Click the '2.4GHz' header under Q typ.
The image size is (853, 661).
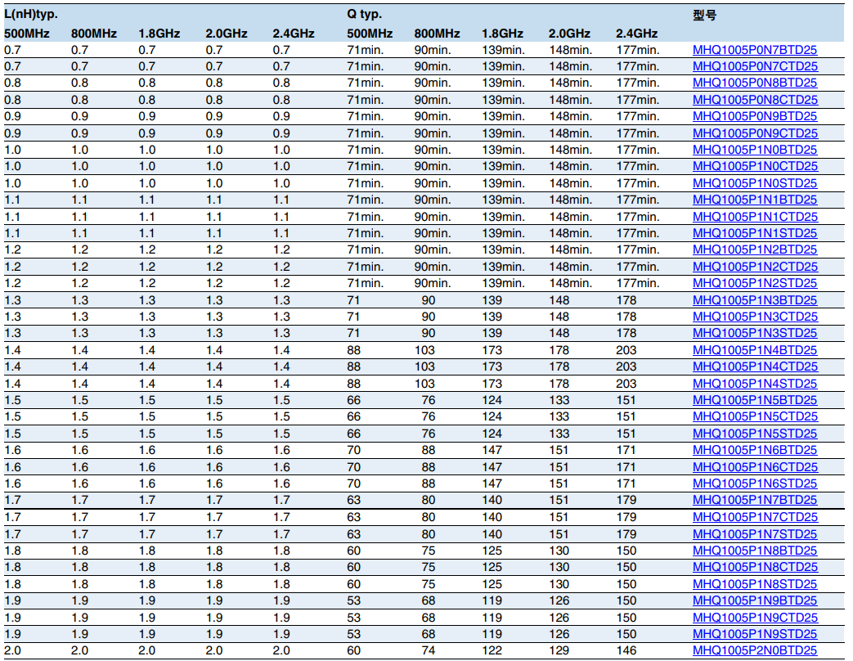click(637, 34)
